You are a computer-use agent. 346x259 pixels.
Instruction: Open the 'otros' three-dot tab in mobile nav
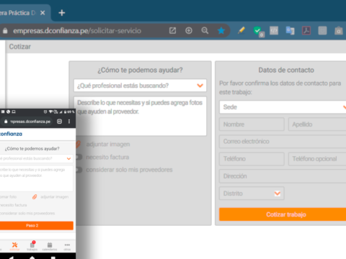tap(67, 246)
